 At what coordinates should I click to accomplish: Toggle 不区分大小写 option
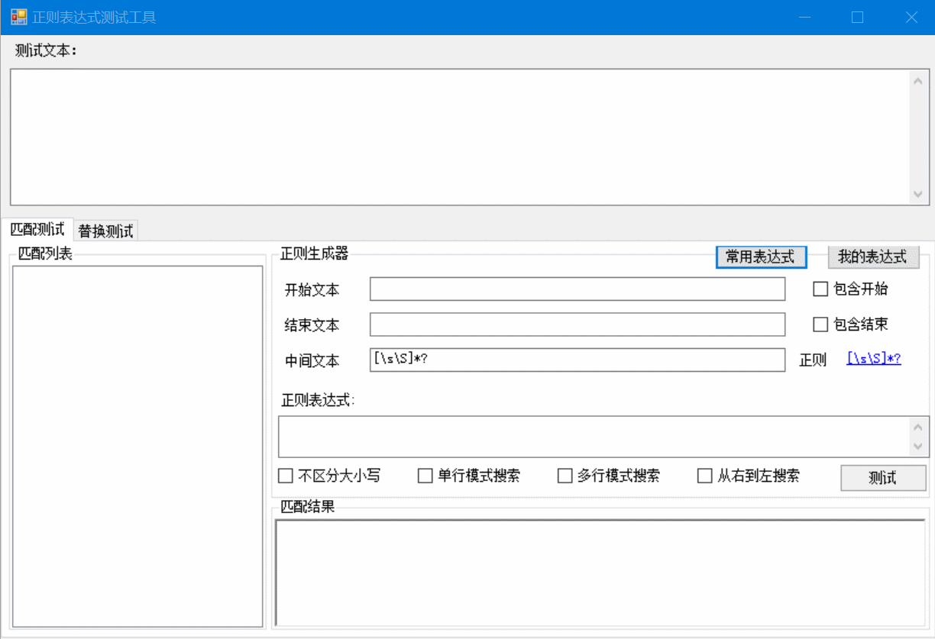286,476
